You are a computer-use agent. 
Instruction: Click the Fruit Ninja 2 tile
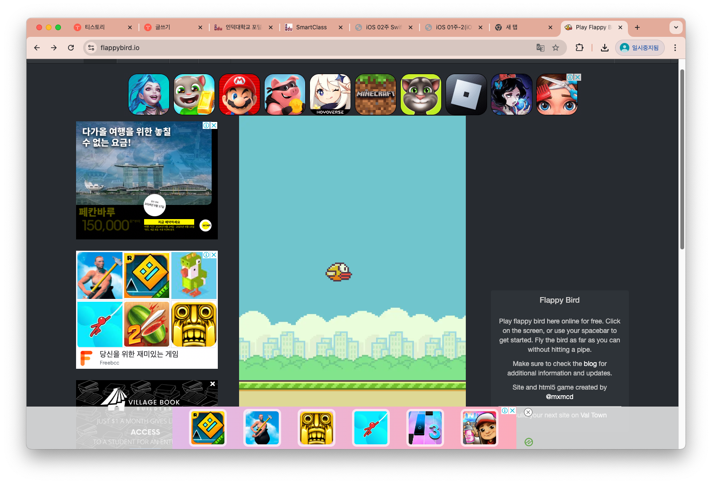[147, 324]
